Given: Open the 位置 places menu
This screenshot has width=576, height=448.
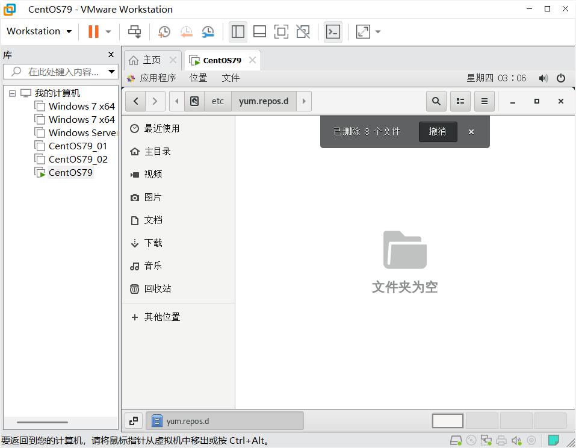Looking at the screenshot, I should pyautogui.click(x=198, y=78).
